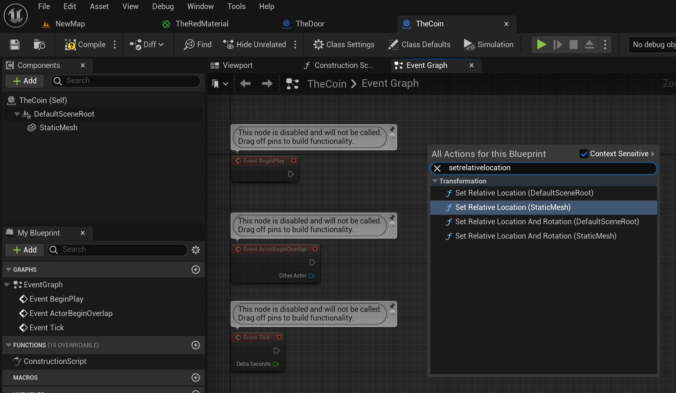Collapse the DefaultSceneRoot component
Viewport: 676px width, 393px height.
[17, 114]
